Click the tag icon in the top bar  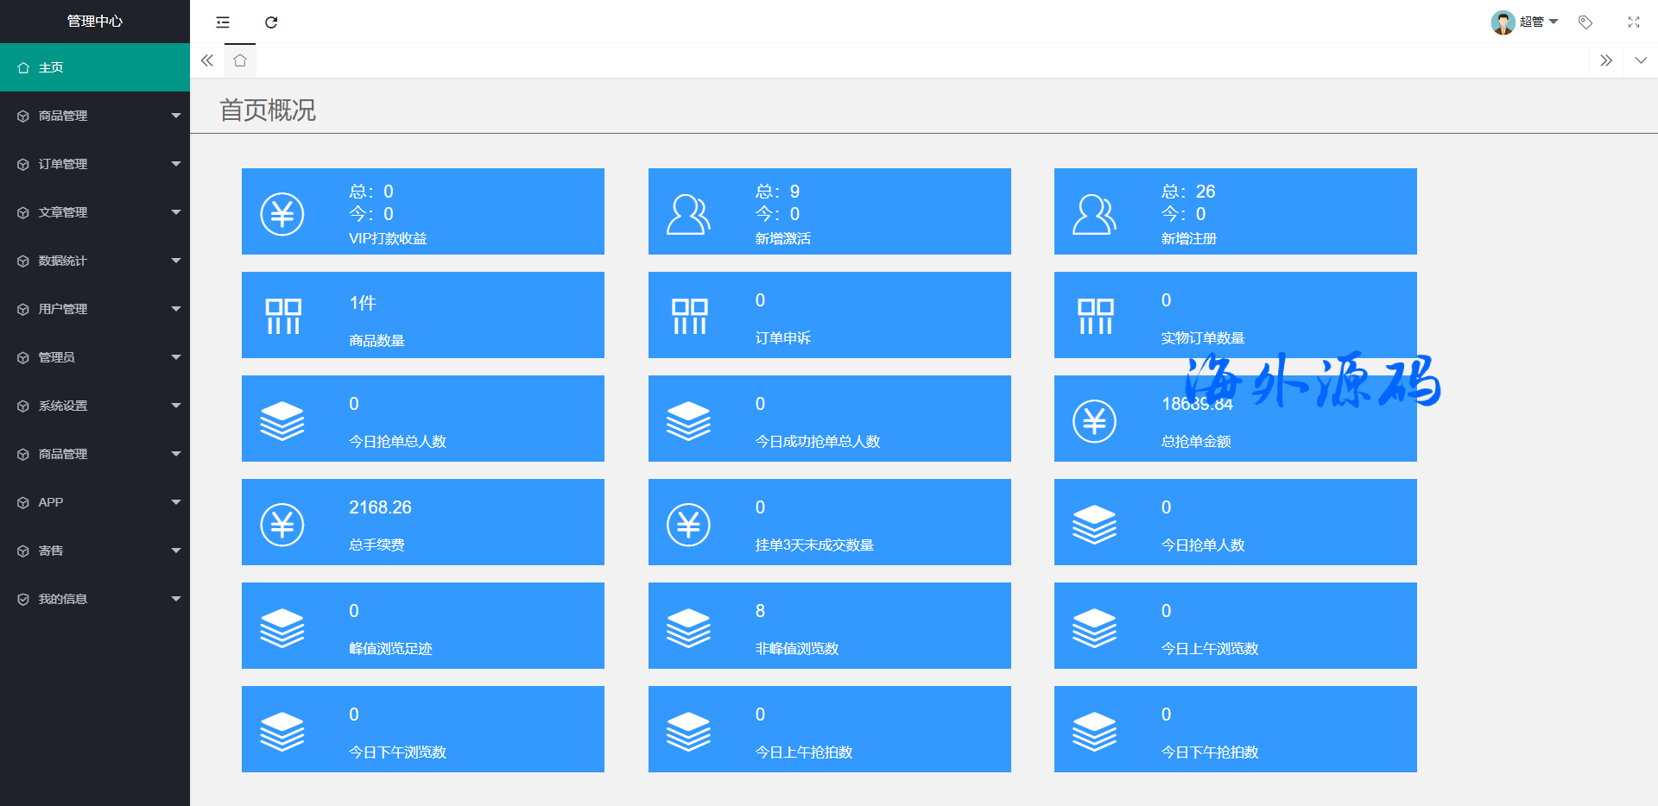coord(1585,22)
